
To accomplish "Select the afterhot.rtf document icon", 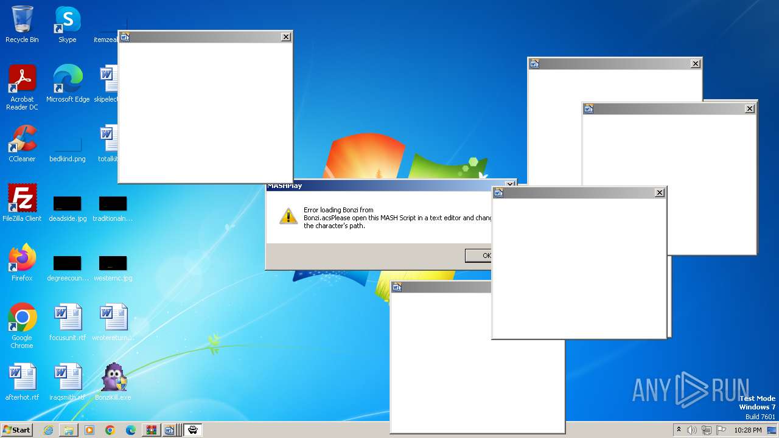I will (22, 381).
